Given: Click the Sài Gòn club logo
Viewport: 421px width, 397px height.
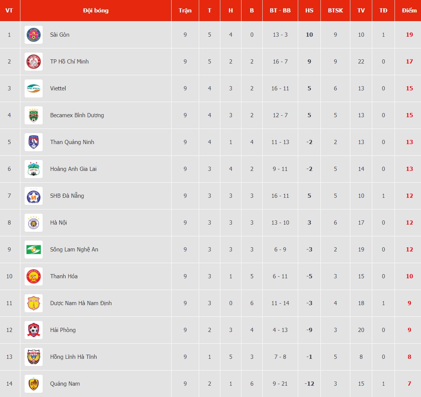Looking at the screenshot, I should point(34,35).
